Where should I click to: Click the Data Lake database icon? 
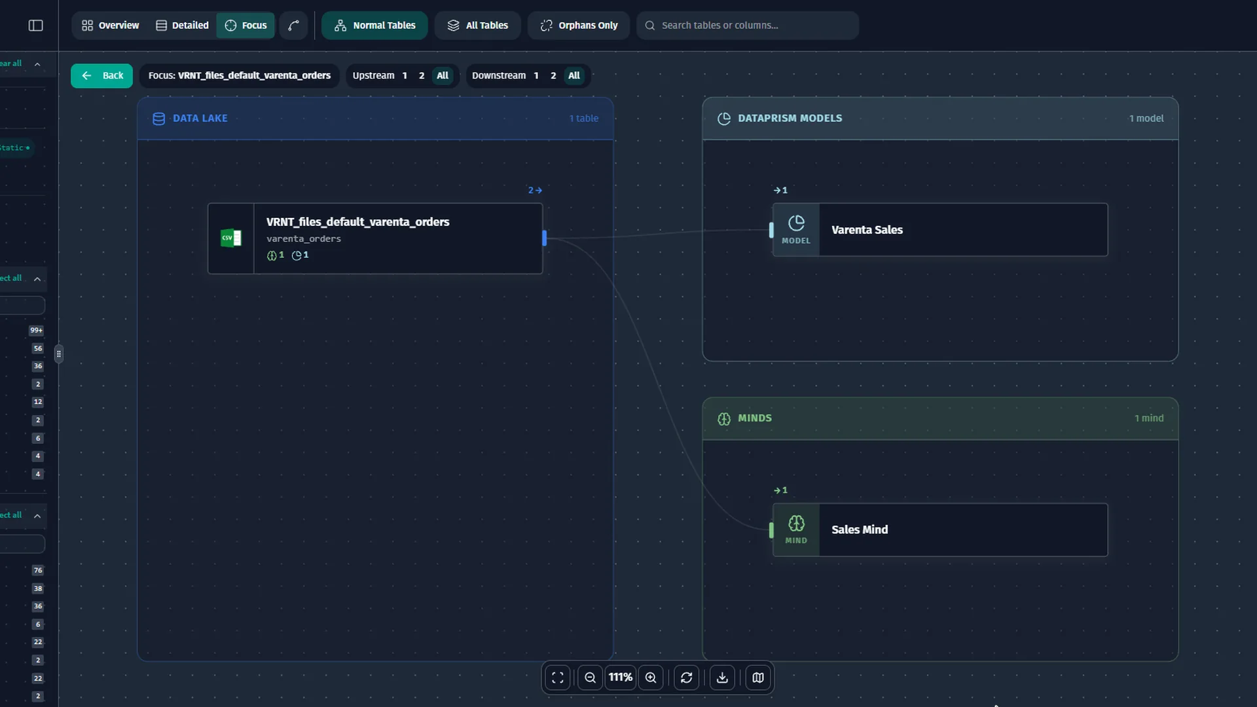(x=158, y=118)
